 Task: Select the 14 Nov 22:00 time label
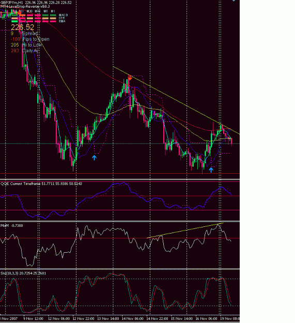click(157, 319)
